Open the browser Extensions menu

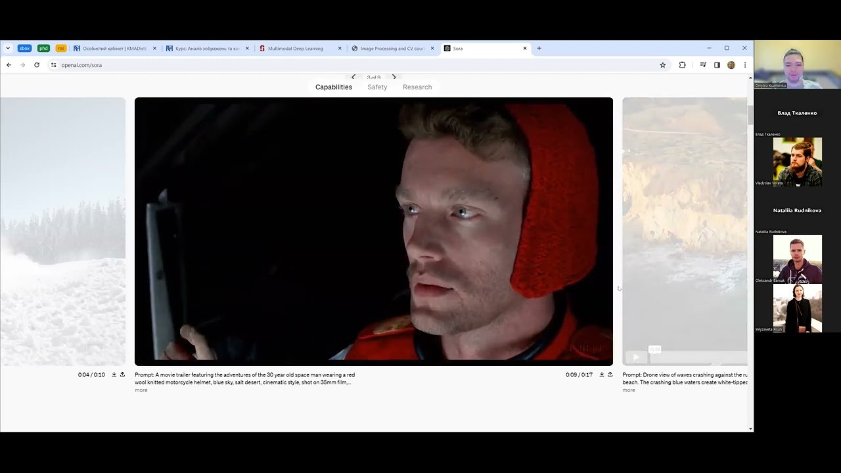pos(682,65)
